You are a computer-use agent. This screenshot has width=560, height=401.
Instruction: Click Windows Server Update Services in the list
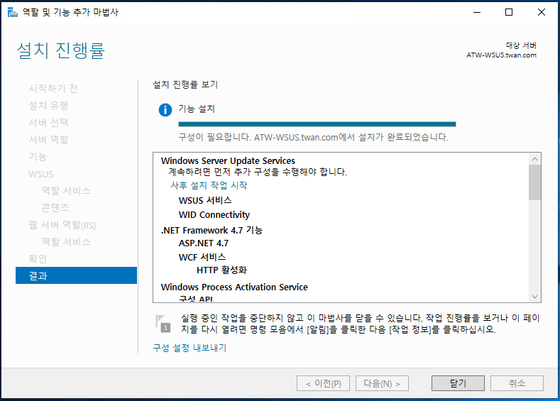pos(228,160)
